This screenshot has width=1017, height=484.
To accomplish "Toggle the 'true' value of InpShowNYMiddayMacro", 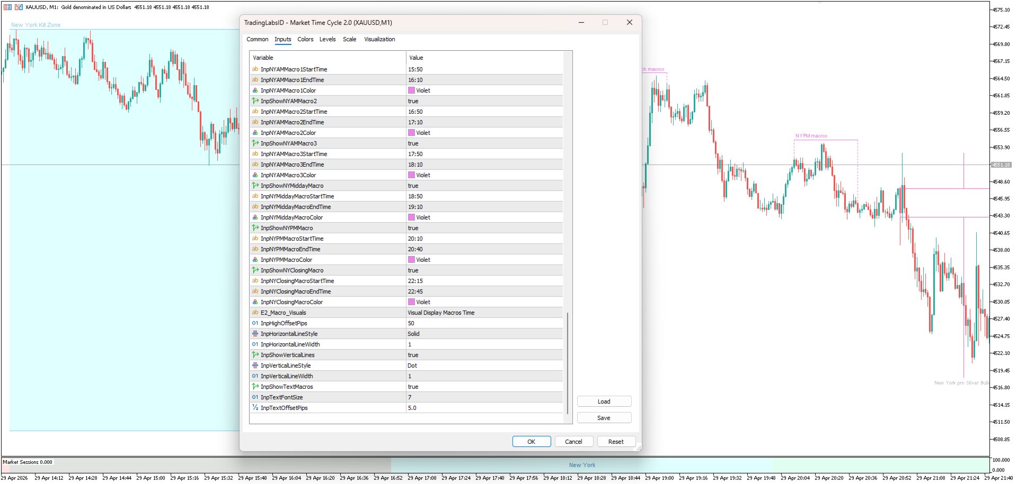I will click(413, 186).
